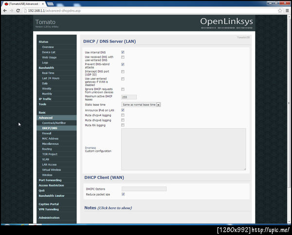292x235 pixels.
Task: Open VPN Tunneling section
Action: (49, 209)
